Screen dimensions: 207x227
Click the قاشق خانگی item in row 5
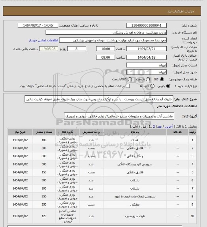[135, 172]
